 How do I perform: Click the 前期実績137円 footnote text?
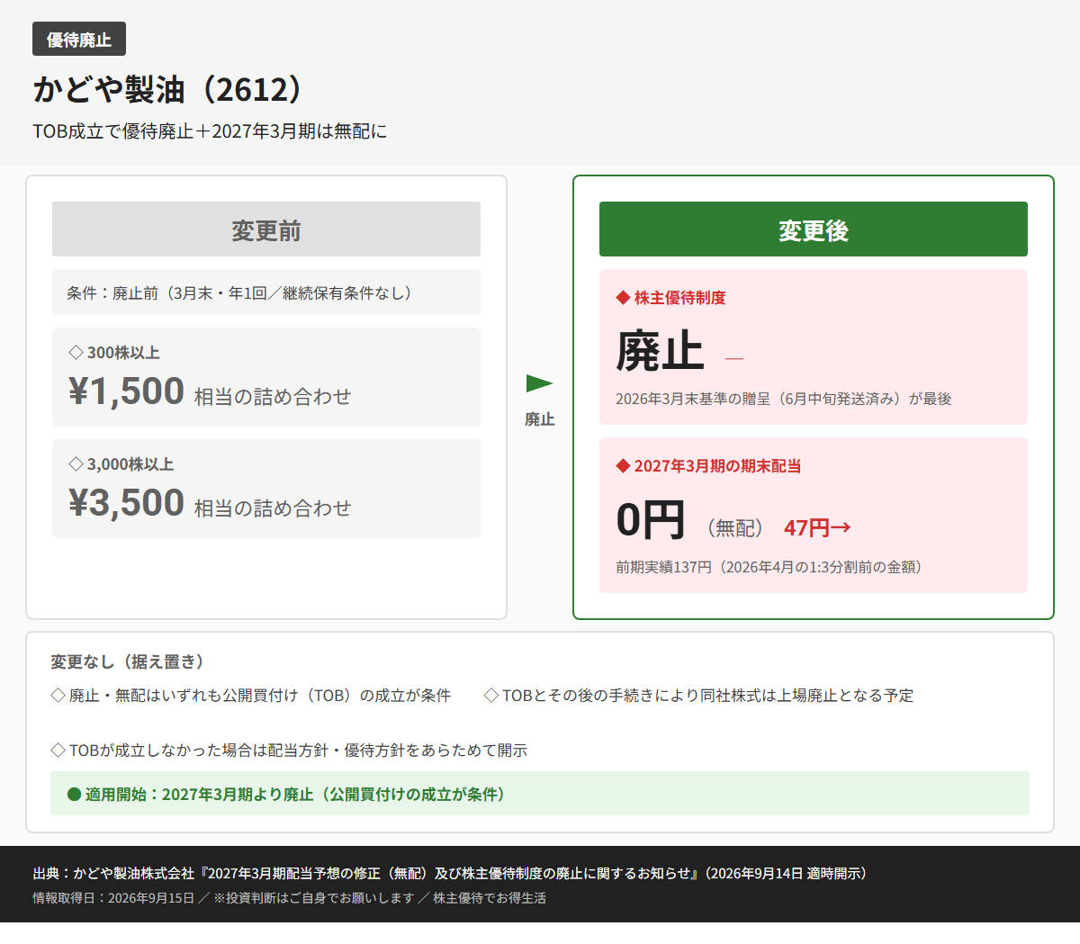[769, 567]
